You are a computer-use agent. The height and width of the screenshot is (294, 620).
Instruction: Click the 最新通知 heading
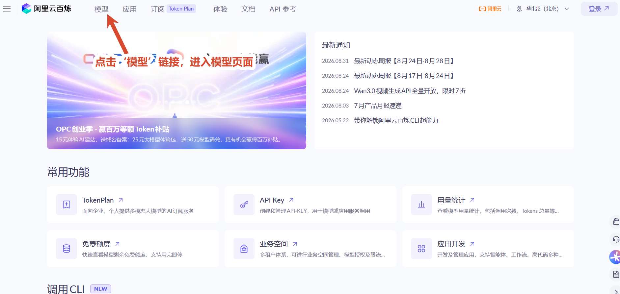point(336,45)
